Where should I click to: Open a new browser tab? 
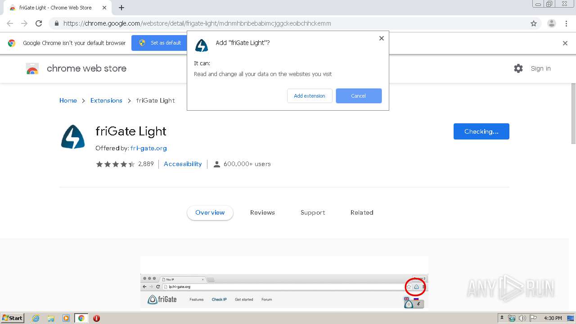click(x=121, y=8)
